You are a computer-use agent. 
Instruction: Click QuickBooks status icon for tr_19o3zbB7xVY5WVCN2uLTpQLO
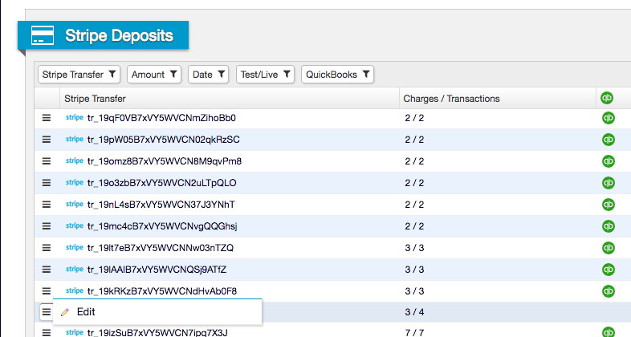click(608, 183)
